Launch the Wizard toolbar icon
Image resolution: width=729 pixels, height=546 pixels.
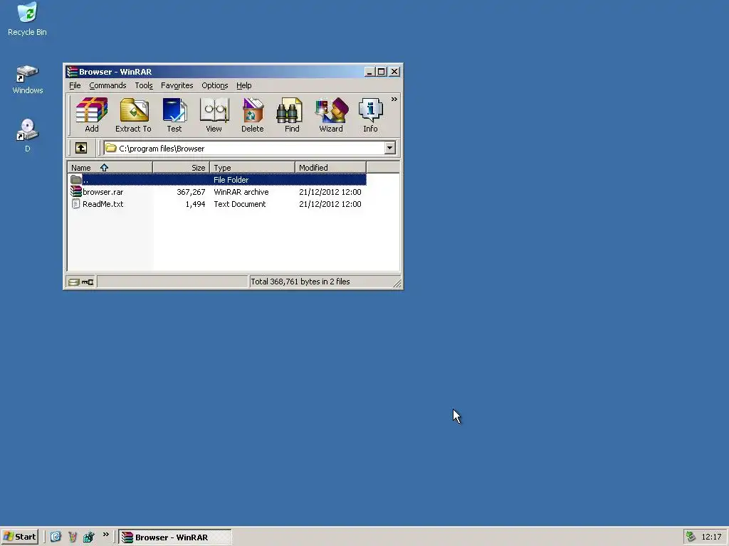tap(331, 114)
